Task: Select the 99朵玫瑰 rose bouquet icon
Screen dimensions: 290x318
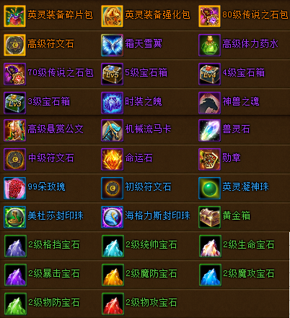Action: [14, 188]
